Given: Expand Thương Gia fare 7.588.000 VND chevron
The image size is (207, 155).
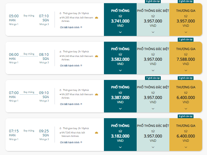Looking at the screenshot, I should (x=186, y=70).
